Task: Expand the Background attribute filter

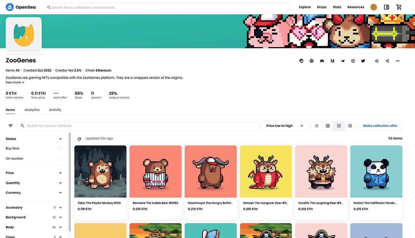Action: coord(34,217)
